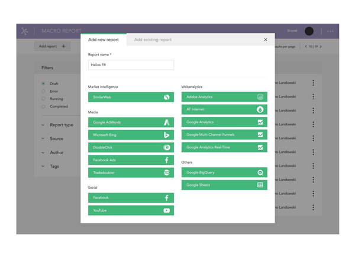Select the Draft status filter
Image resolution: width=355 pixels, height=260 pixels.
(x=43, y=83)
